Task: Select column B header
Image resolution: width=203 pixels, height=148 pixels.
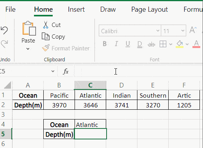Action: [59, 86]
